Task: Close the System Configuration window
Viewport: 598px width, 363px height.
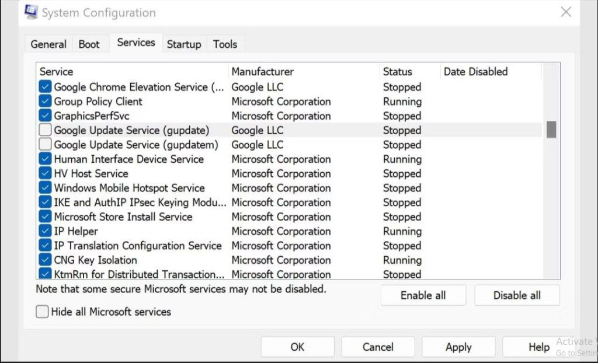Action: [566, 12]
